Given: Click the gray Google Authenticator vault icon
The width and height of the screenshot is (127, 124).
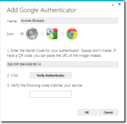Looking at the screenshot, I should point(32,34).
